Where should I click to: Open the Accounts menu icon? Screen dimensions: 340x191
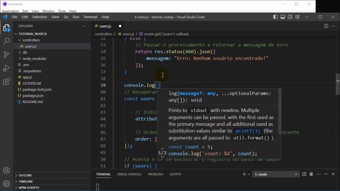(x=6, y=170)
